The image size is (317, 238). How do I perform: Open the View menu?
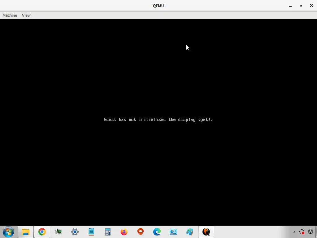coord(26,15)
